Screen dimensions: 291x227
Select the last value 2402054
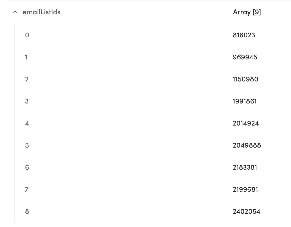[x=246, y=211]
